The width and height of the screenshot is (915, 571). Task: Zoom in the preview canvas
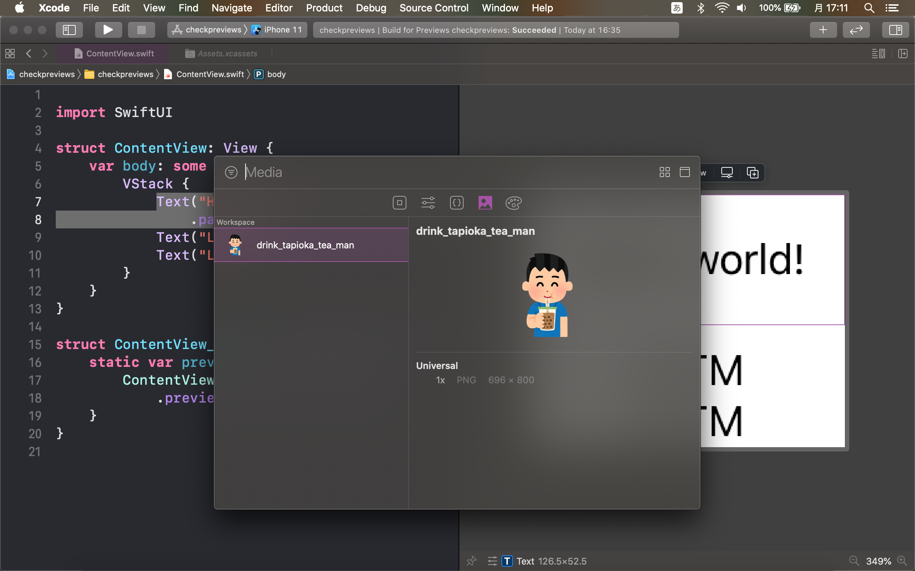(902, 561)
